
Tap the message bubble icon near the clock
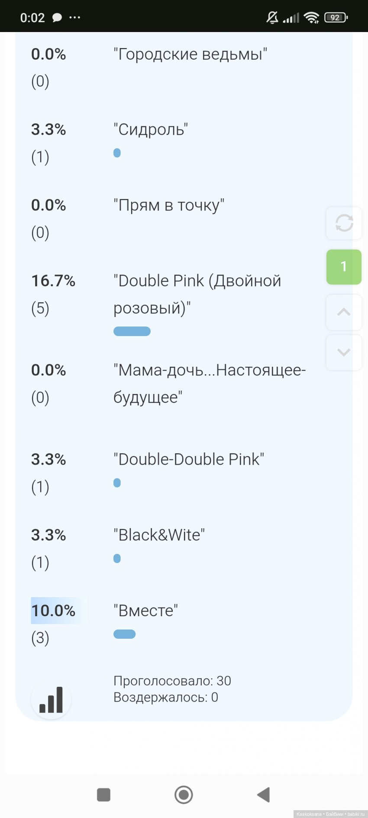point(57,17)
